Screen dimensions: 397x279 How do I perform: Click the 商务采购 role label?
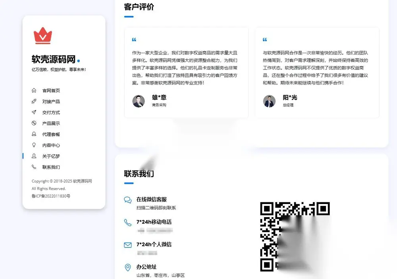coord(159,105)
